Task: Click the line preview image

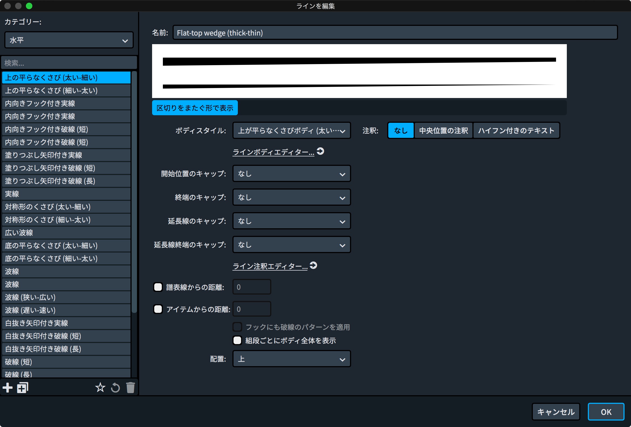Action: pos(359,71)
